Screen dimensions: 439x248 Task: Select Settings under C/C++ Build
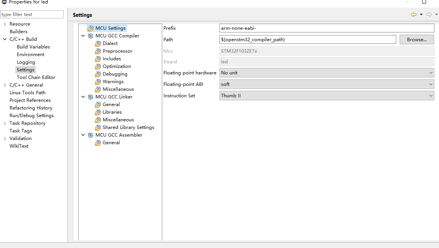coord(26,70)
